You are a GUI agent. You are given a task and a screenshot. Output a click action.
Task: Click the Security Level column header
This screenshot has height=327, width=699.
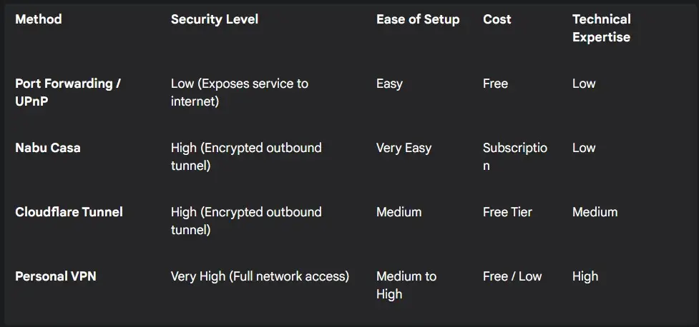(215, 19)
